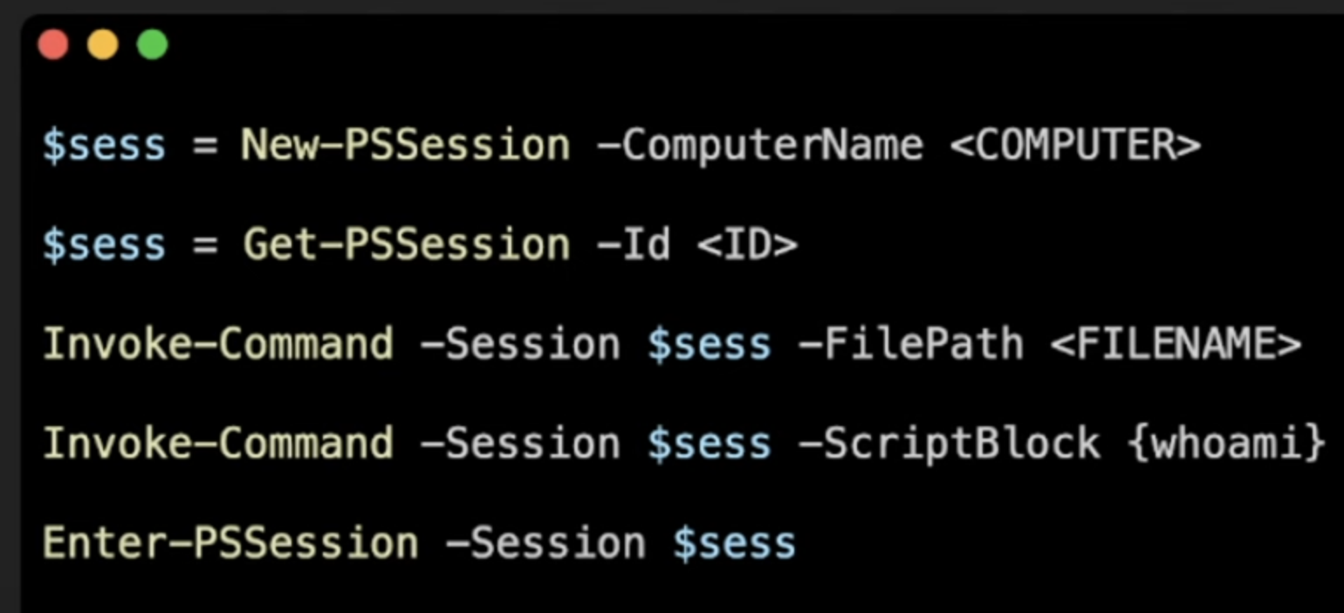Click the green maximize window button
Image resolution: width=1344 pixels, height=613 pixels.
(153, 45)
